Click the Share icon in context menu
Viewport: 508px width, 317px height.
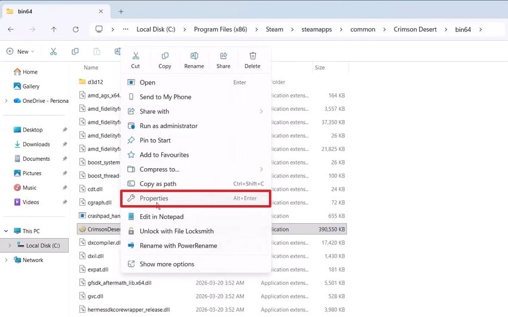224,56
